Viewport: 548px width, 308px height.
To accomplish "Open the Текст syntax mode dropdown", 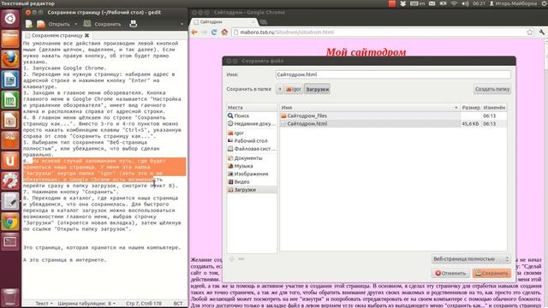I will click(x=44, y=304).
